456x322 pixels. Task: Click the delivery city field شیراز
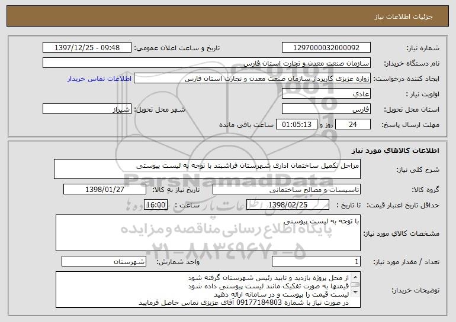87,109
